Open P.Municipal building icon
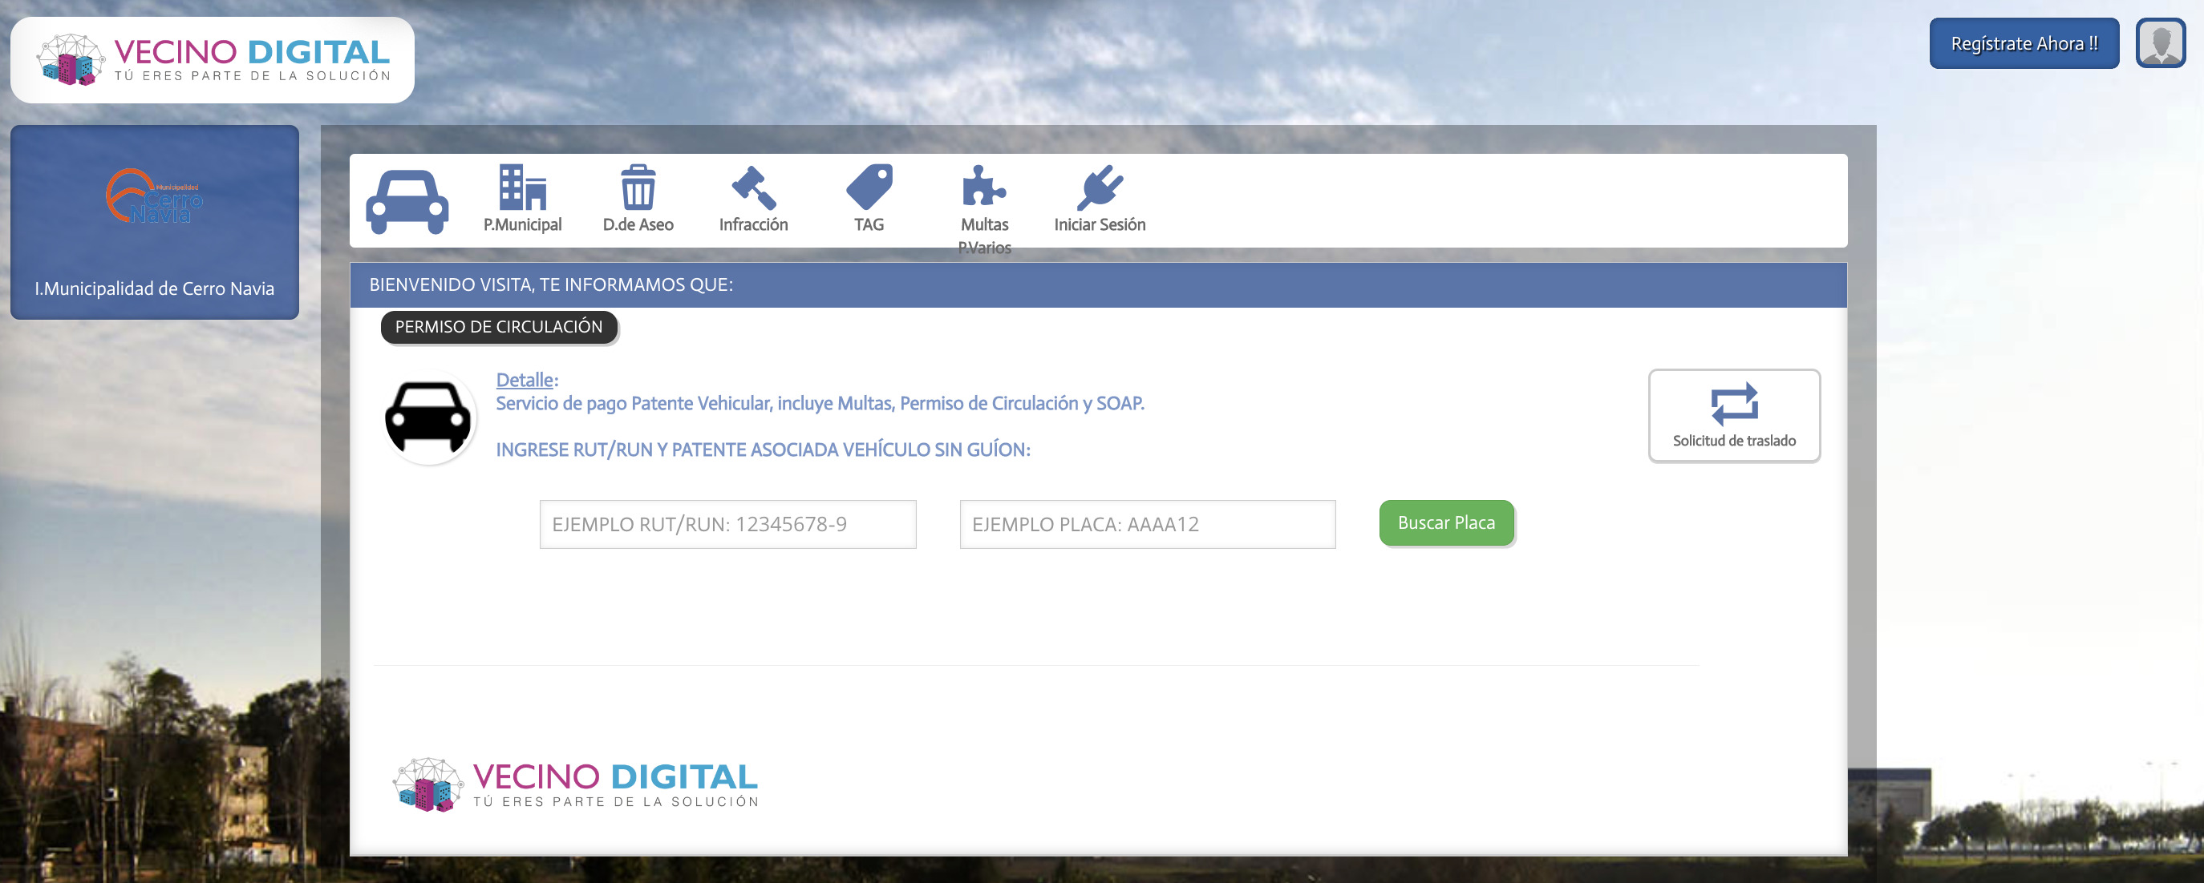2204x883 pixels. 522,188
